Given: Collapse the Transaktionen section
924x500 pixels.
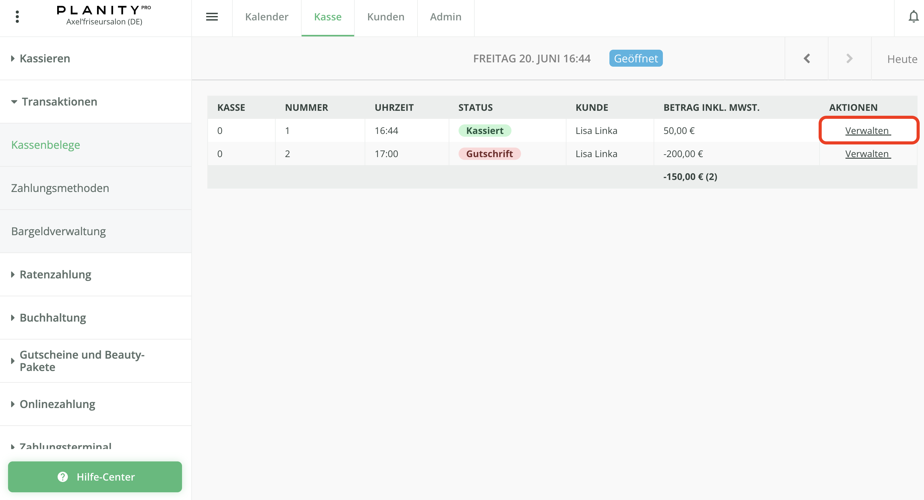Looking at the screenshot, I should point(59,102).
